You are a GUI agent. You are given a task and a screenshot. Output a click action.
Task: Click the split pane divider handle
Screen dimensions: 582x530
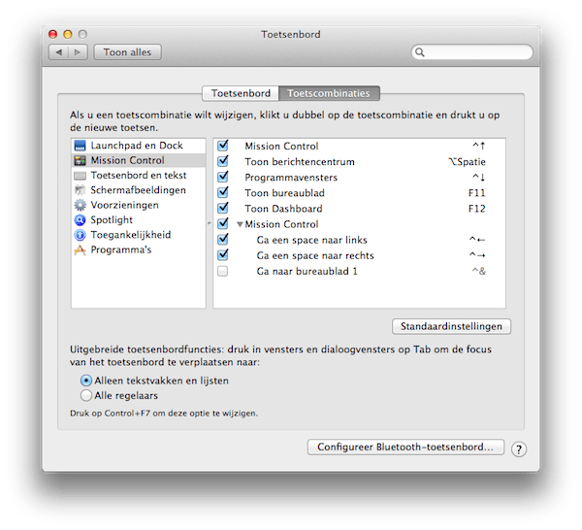210,223
